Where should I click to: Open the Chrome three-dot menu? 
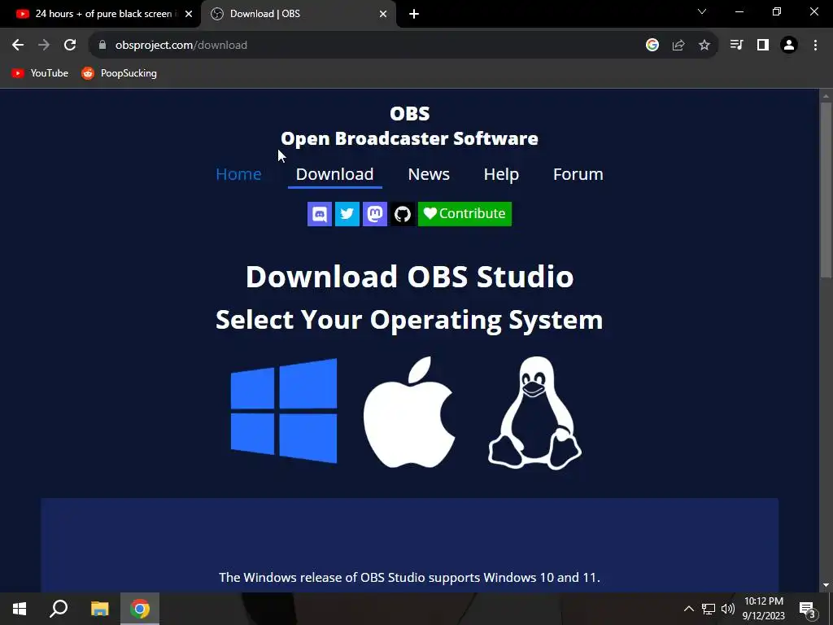click(x=815, y=46)
